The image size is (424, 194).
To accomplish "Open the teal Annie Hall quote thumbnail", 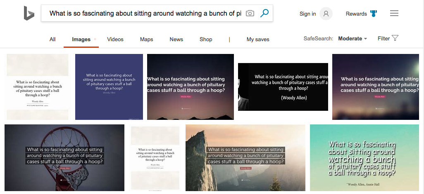I will [x=364, y=158].
